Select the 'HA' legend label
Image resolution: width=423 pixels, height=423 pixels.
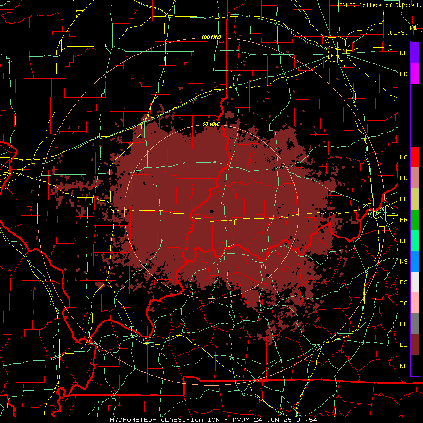[x=404, y=157]
